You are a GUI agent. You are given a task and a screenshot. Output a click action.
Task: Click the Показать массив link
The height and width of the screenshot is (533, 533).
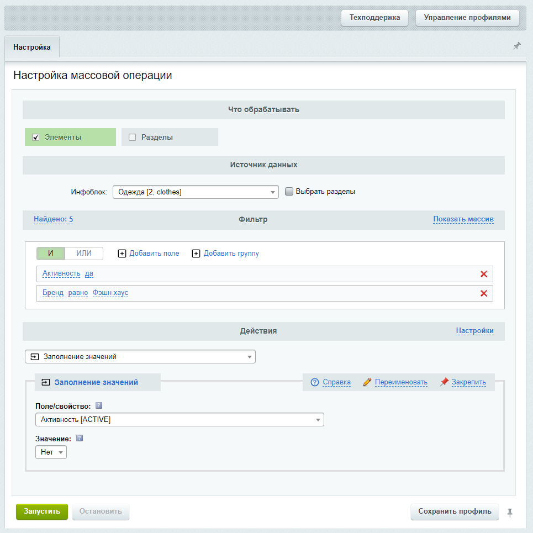pyautogui.click(x=463, y=219)
